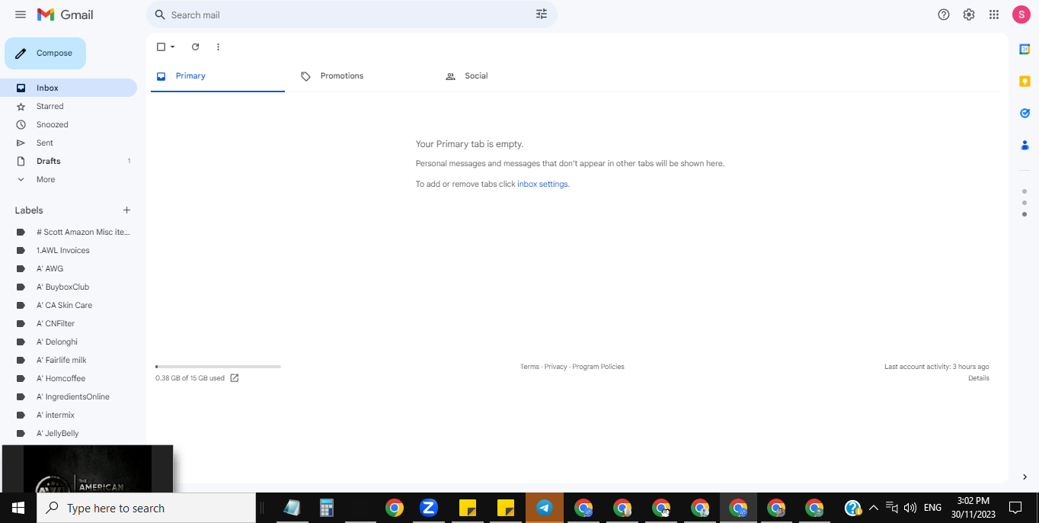Open Google Contacts side panel
This screenshot has height=523, width=1039.
[x=1025, y=145]
